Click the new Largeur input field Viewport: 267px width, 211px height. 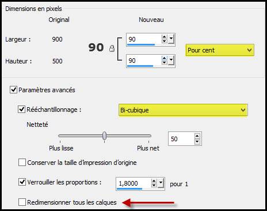tap(144, 39)
